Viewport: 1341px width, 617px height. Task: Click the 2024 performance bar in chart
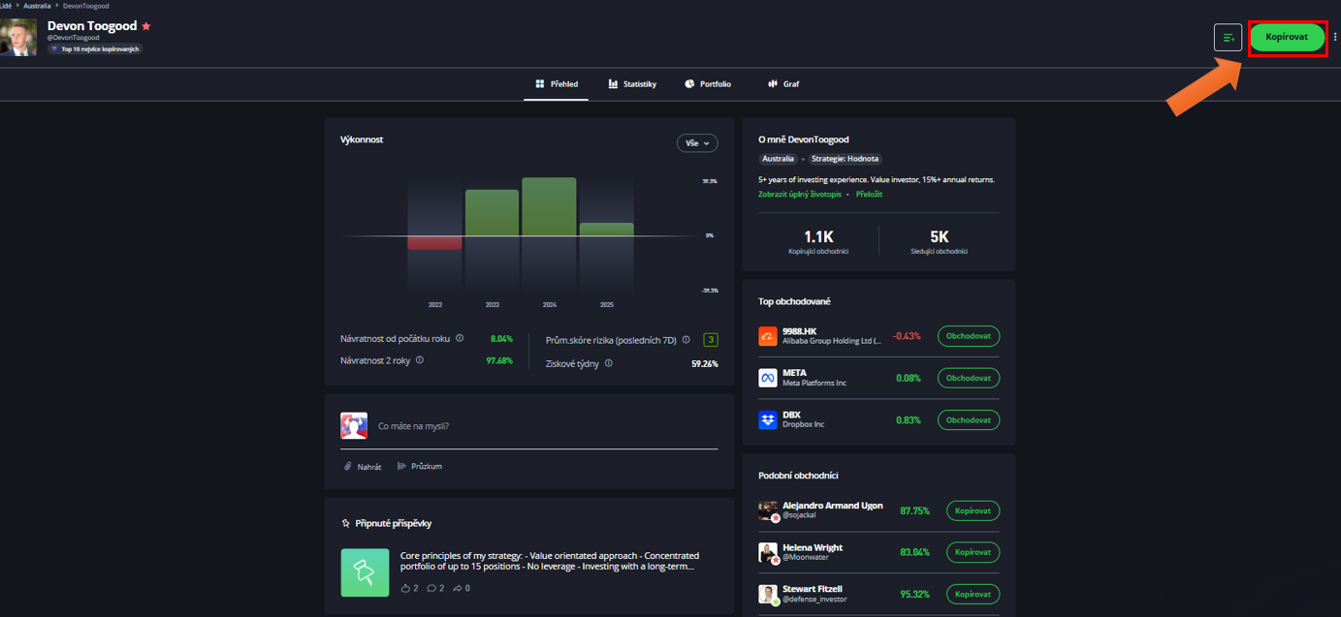point(549,206)
